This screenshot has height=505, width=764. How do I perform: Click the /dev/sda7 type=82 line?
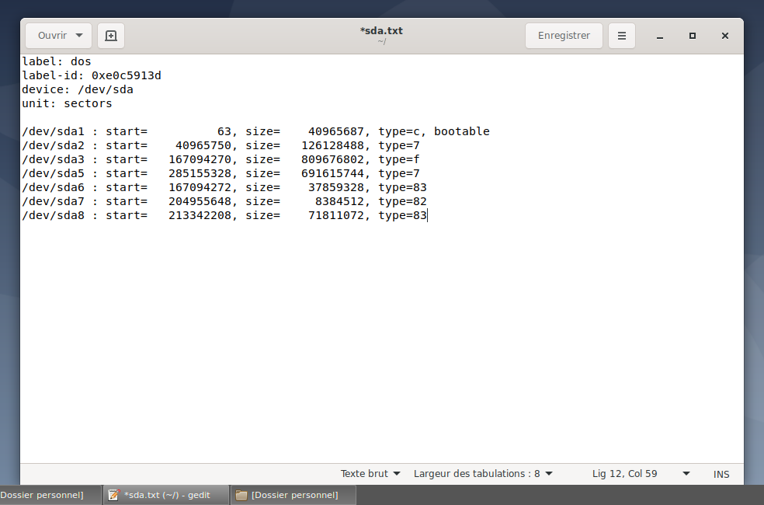point(225,201)
